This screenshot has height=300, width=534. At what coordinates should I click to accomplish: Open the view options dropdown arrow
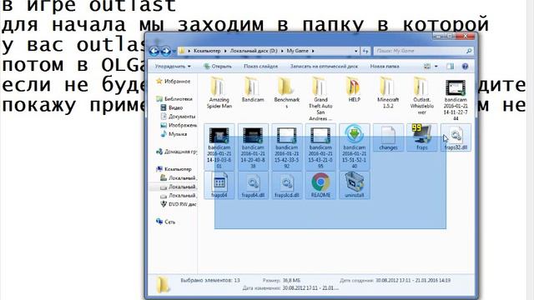point(436,67)
